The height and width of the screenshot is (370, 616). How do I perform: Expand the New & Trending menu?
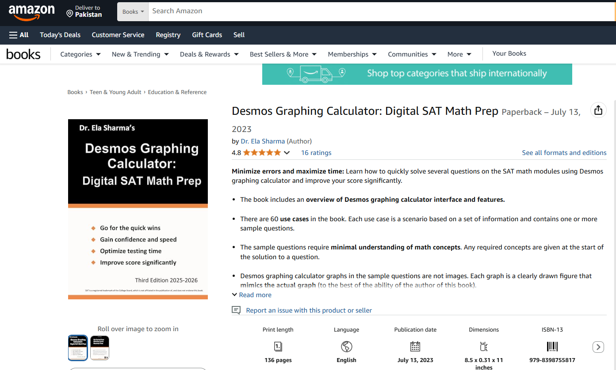tap(140, 54)
